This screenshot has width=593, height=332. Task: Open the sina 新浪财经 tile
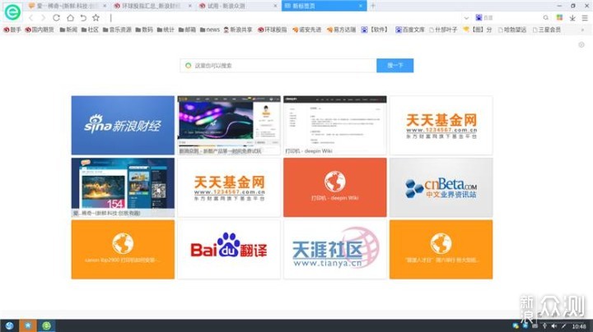123,125
